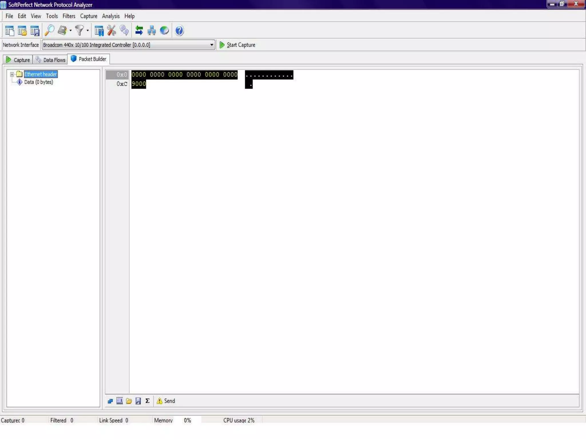
Task: Click the pie chart statistics toolbar icon
Action: 164,30
